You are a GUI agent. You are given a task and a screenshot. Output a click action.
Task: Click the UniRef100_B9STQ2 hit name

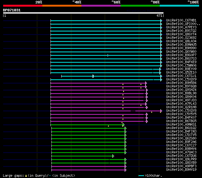(181, 31)
